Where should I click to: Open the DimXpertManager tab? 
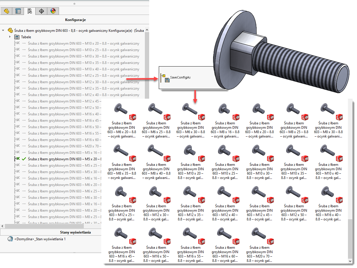(x=41, y=11)
